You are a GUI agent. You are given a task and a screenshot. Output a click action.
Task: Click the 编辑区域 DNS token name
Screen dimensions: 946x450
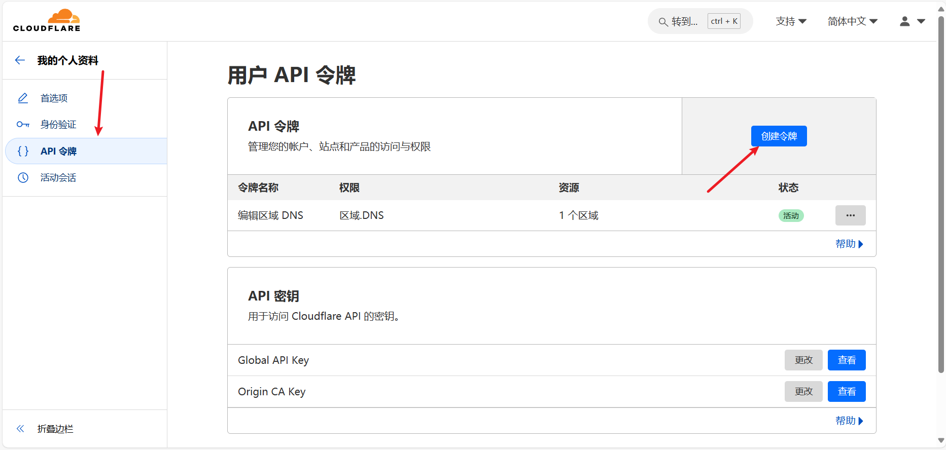270,215
